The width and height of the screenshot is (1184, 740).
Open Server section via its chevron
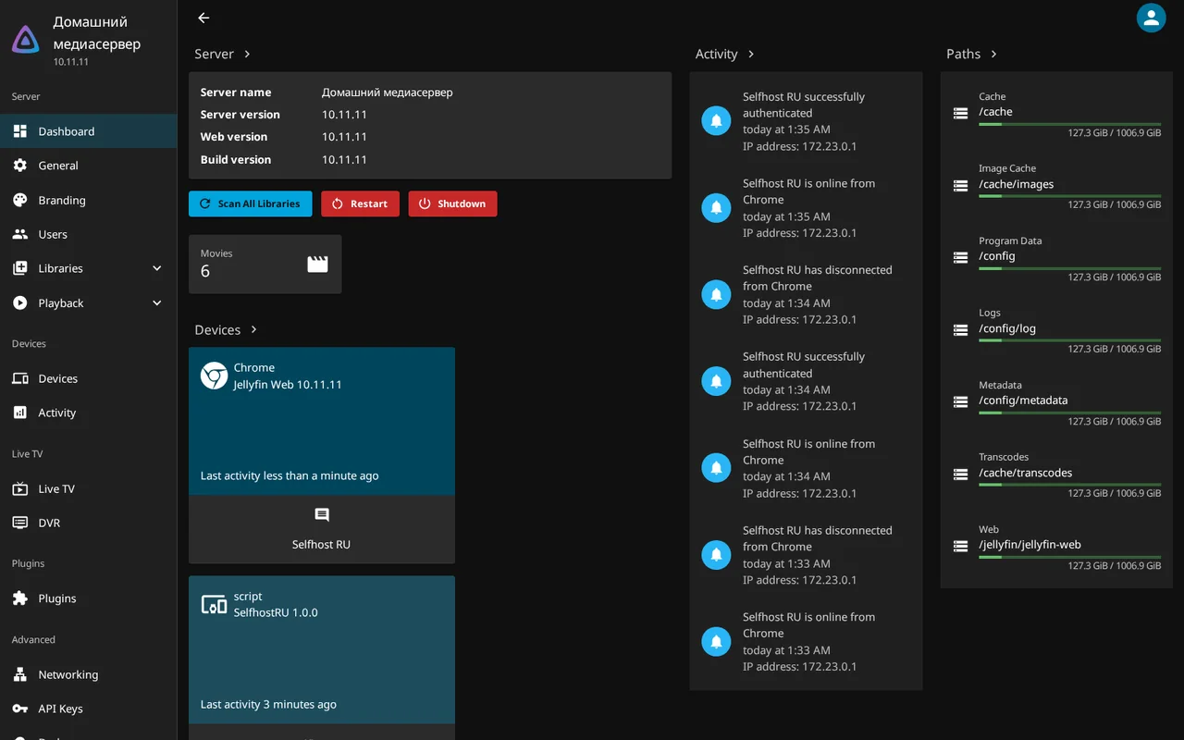(x=248, y=54)
